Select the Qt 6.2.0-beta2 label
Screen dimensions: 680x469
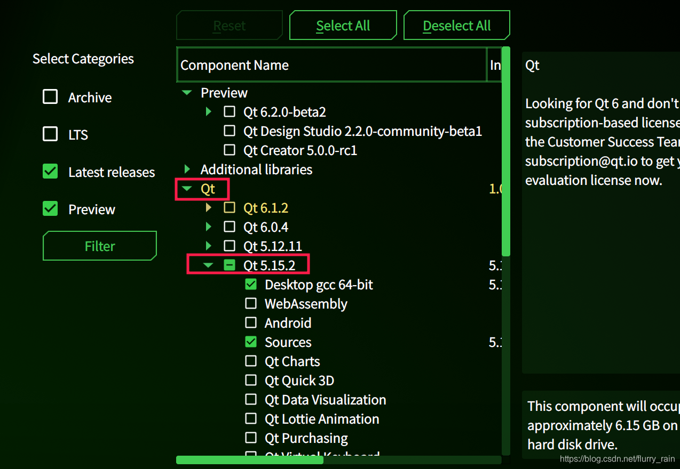284,112
